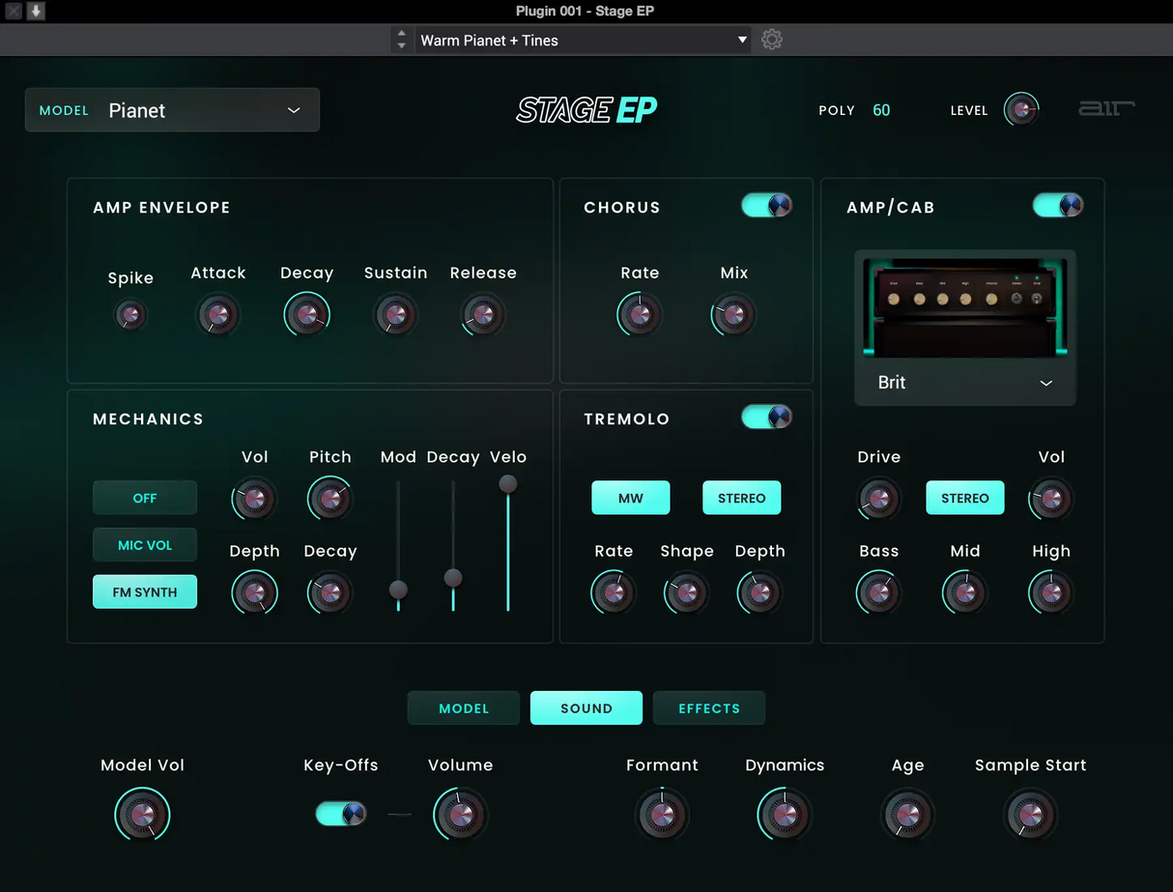Switch to the Model tab
Screen dimensions: 1173x892
pyautogui.click(x=464, y=708)
